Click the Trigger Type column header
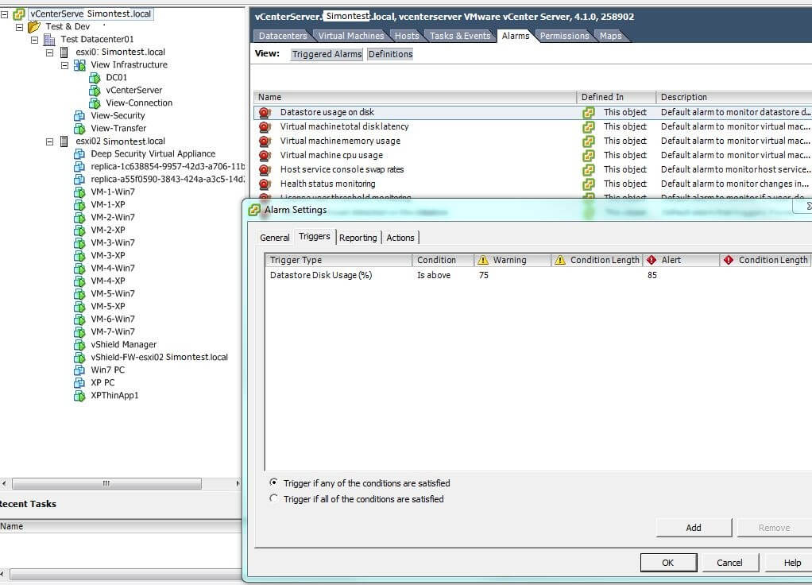 (x=338, y=260)
